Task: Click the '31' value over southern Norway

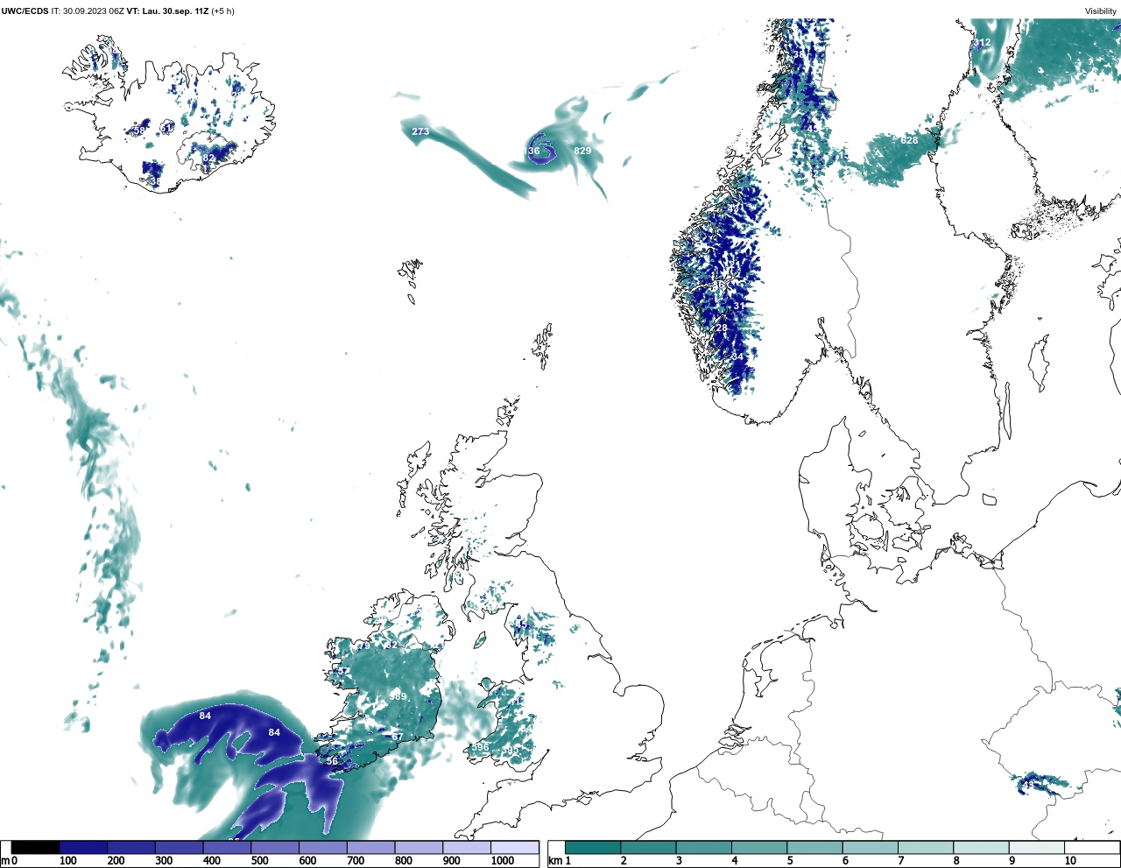Action: coord(739,307)
